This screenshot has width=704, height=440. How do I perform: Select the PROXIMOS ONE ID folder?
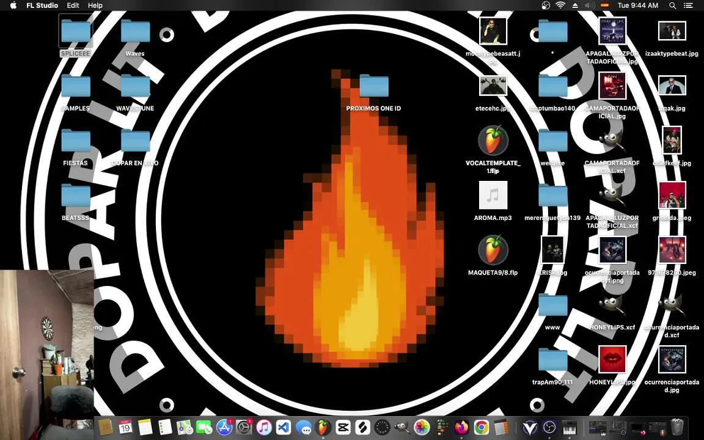click(373, 86)
